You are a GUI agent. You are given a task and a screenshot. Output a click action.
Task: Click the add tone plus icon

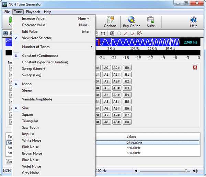(5, 33)
